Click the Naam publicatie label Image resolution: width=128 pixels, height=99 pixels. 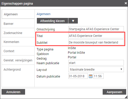point(48,63)
